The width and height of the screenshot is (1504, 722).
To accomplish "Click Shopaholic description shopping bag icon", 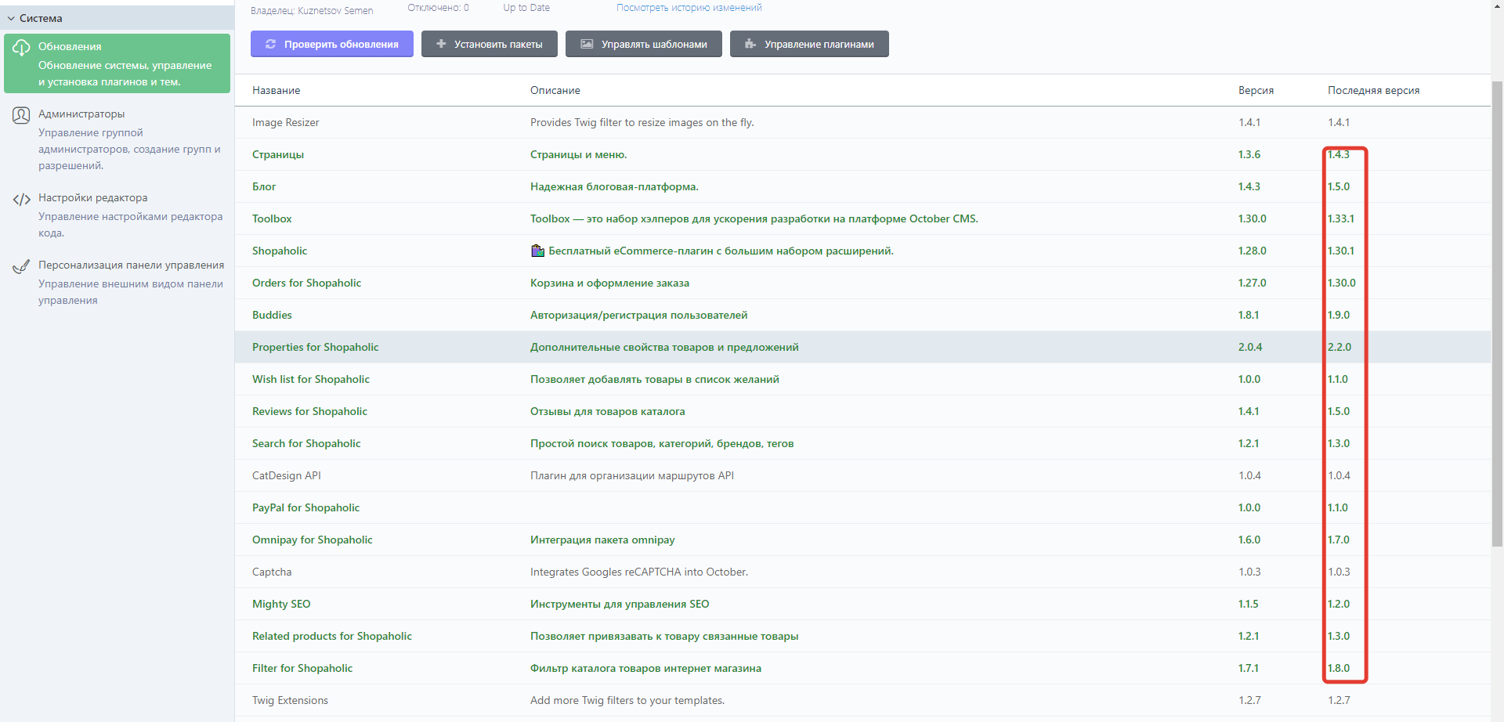I will point(537,251).
